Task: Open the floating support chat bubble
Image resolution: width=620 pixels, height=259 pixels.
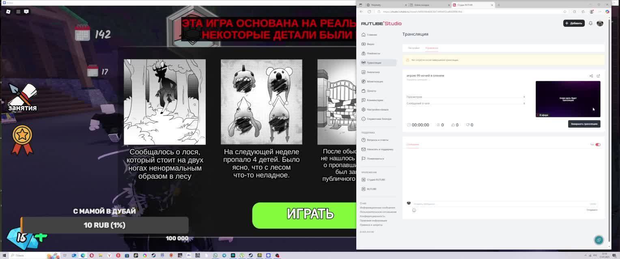Action: (x=598, y=240)
